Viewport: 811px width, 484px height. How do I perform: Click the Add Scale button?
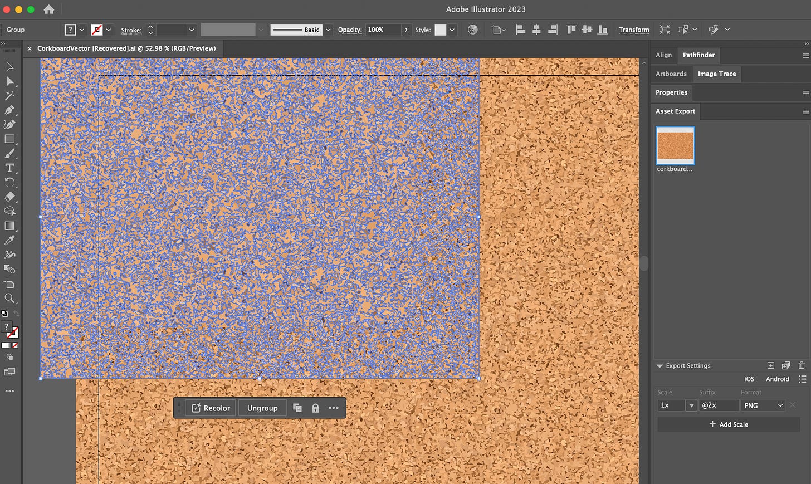click(729, 424)
